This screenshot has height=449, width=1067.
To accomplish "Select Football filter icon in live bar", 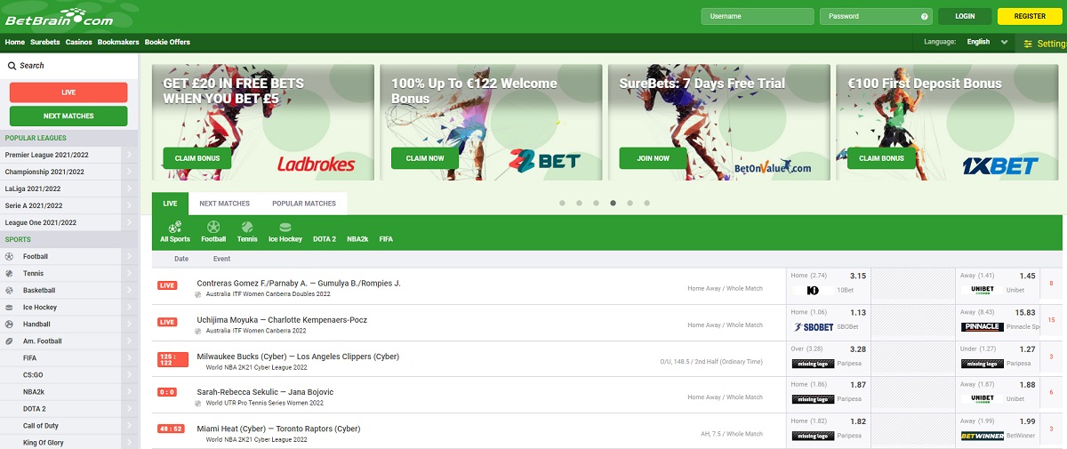I will (x=213, y=227).
